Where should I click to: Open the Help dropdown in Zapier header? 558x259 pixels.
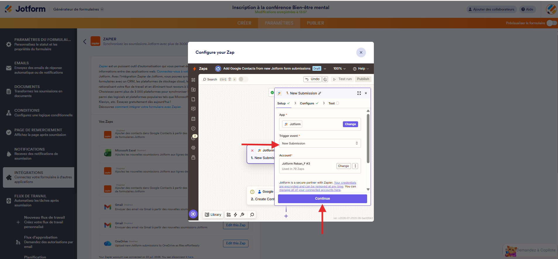[x=361, y=69]
